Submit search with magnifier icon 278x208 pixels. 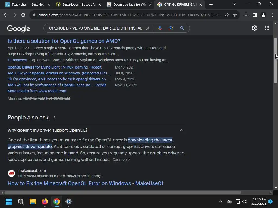click(x=182, y=28)
